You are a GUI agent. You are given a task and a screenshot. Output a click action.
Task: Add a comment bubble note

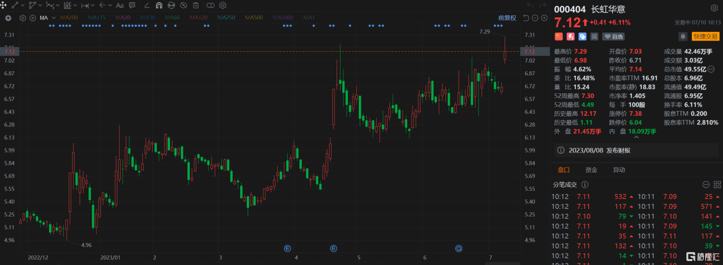(132, 5)
